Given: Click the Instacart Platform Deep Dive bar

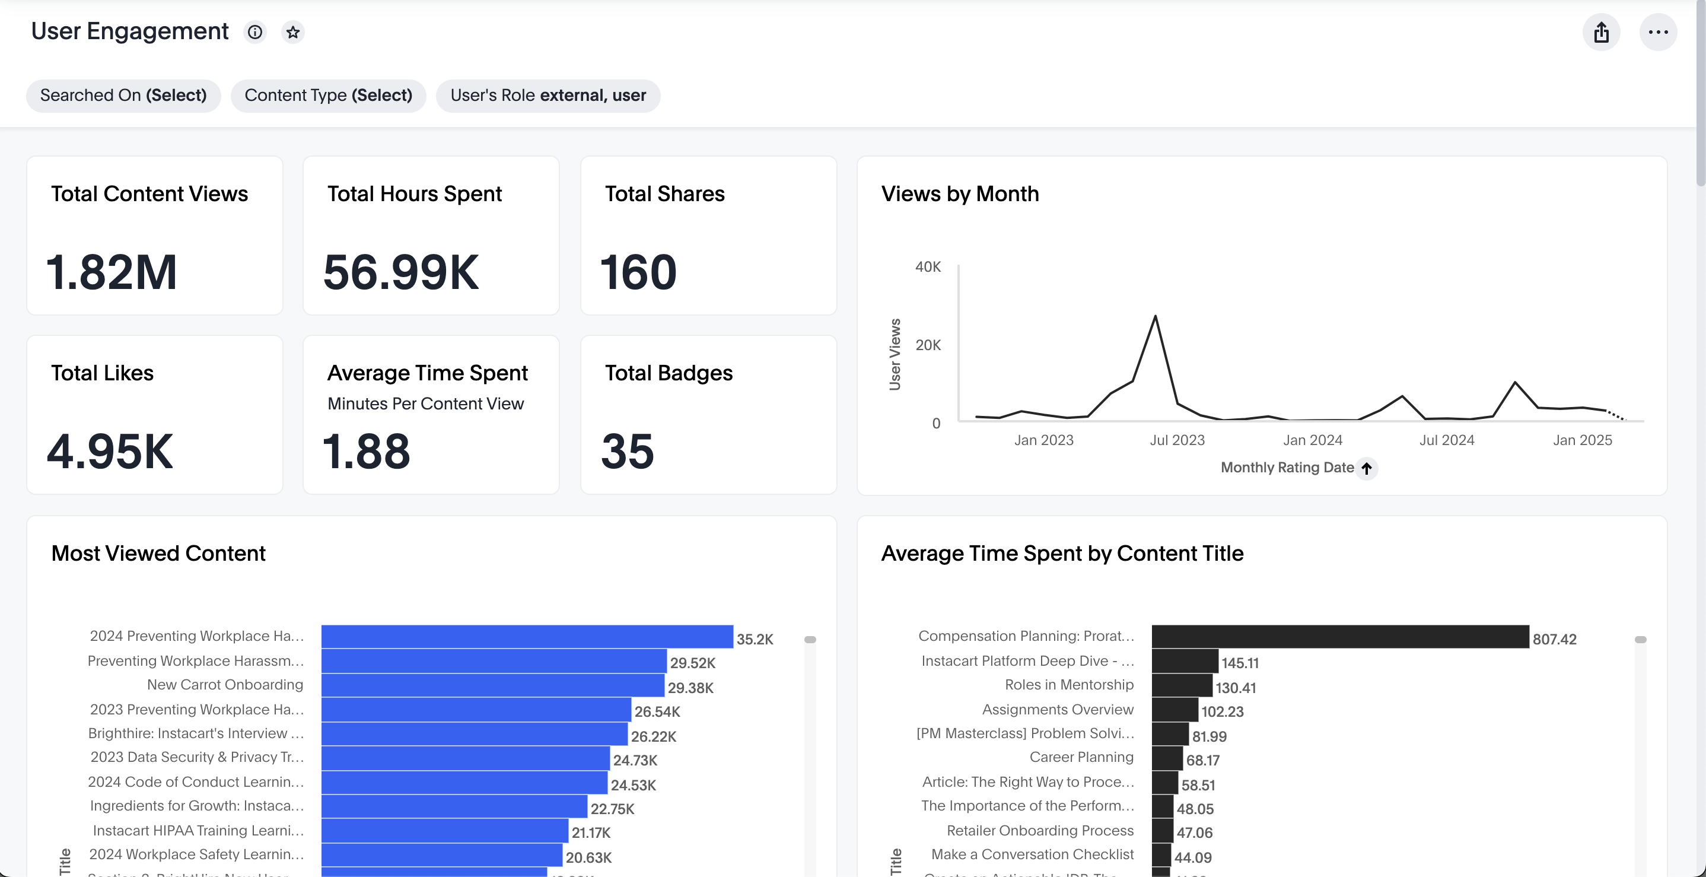Looking at the screenshot, I should 1185,661.
